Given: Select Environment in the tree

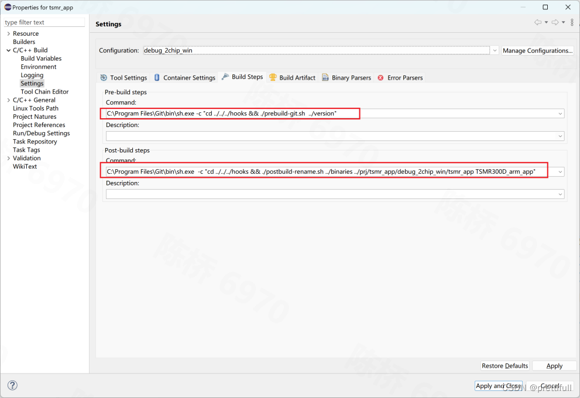Looking at the screenshot, I should (x=39, y=67).
